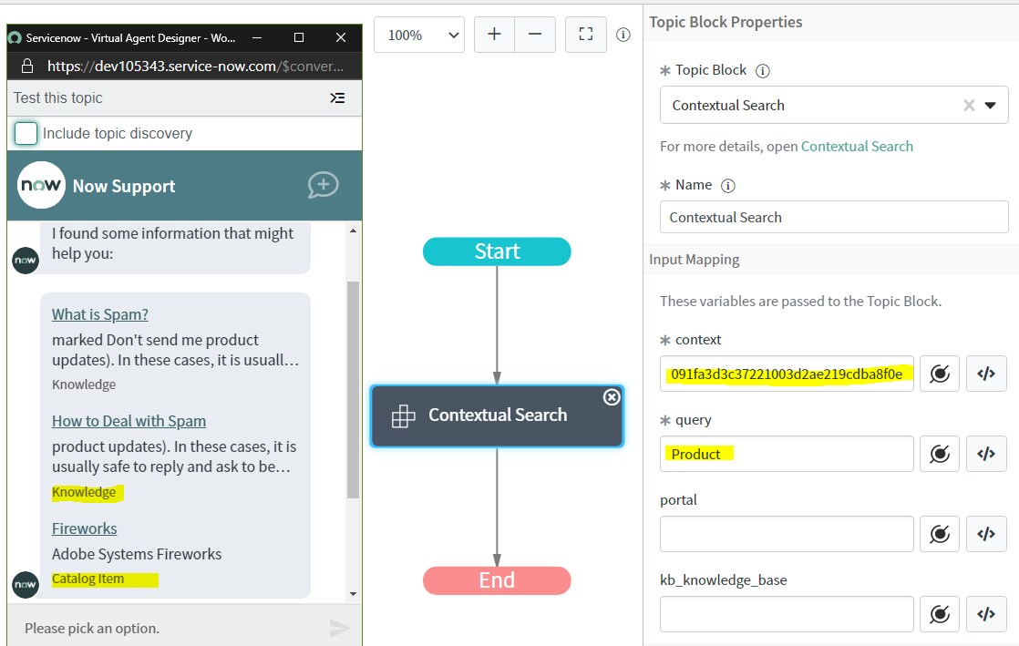Viewport: 1019px width, 646px height.
Task: Click the chat scrollbar thumb
Action: (353, 389)
